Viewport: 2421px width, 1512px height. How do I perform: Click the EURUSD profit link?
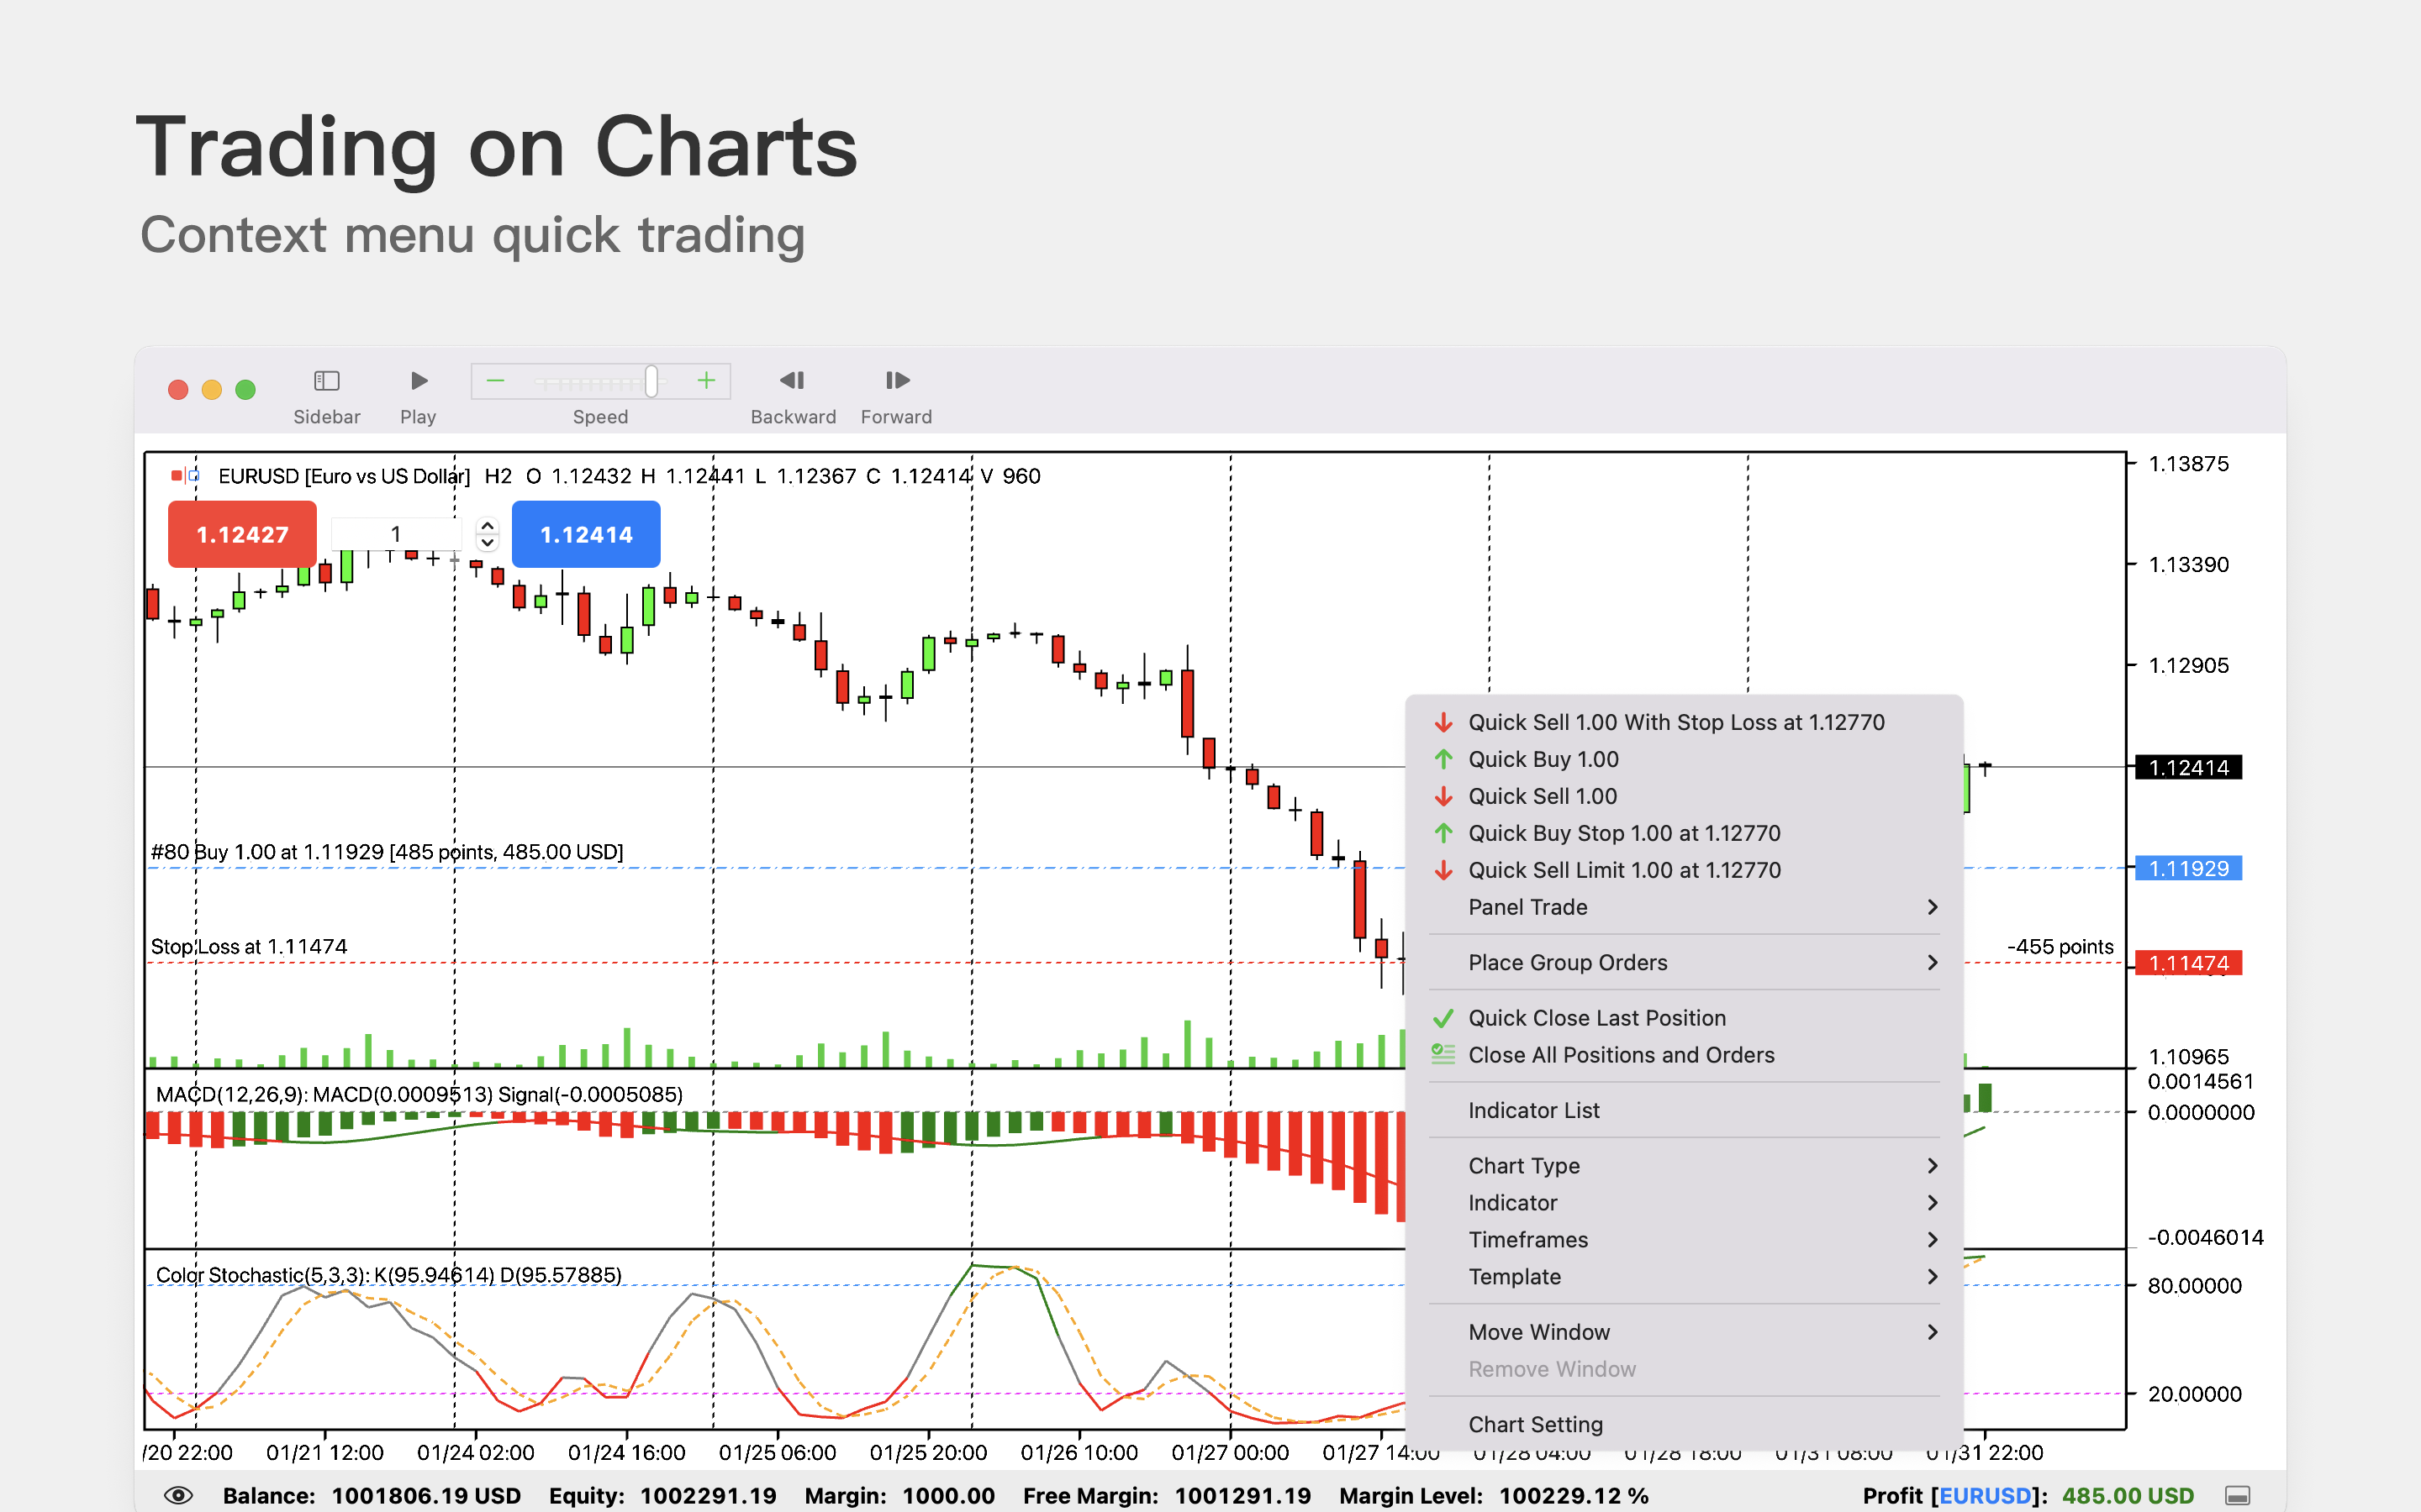pos(1985,1496)
